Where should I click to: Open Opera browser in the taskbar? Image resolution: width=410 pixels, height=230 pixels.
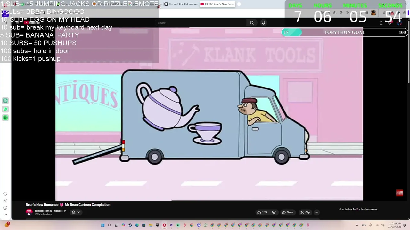(164, 225)
